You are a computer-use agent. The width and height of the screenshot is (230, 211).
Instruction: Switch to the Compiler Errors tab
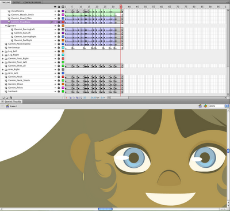(x=32, y=2)
